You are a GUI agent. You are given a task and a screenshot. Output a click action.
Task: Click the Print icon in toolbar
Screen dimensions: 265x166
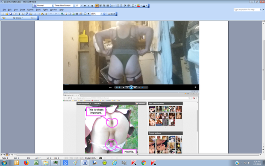[x=18, y=14]
